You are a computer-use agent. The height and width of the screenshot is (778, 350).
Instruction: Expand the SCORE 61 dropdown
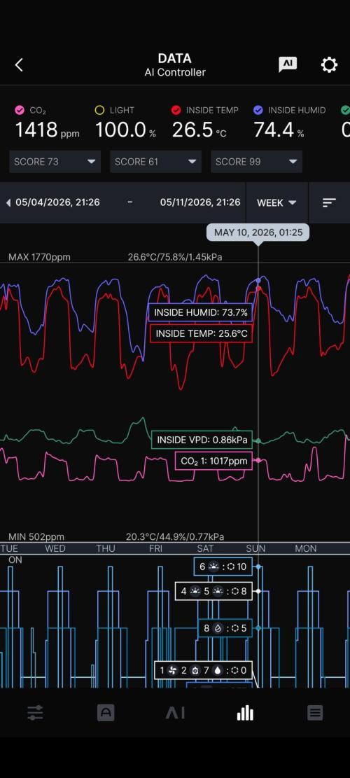point(155,162)
